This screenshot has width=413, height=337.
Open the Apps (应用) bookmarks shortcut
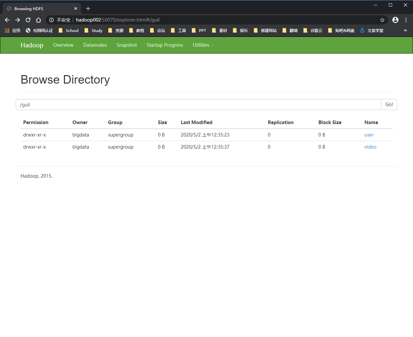tap(12, 30)
